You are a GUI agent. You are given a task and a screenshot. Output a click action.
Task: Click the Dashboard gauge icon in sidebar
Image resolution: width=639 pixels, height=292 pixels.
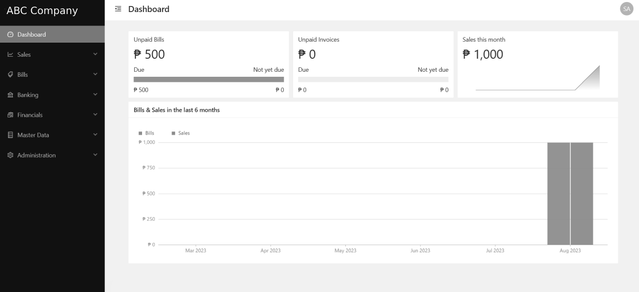point(11,35)
